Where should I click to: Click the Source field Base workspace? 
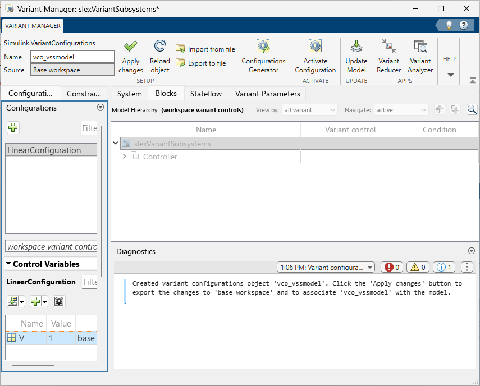[x=72, y=70]
